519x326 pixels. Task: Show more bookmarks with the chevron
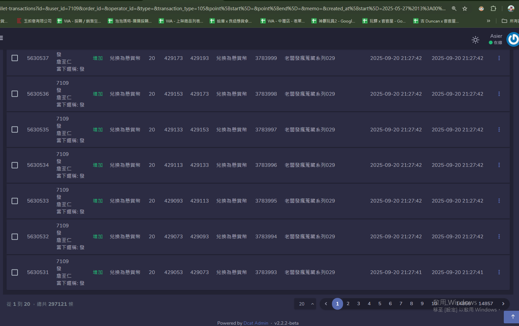pos(488,21)
